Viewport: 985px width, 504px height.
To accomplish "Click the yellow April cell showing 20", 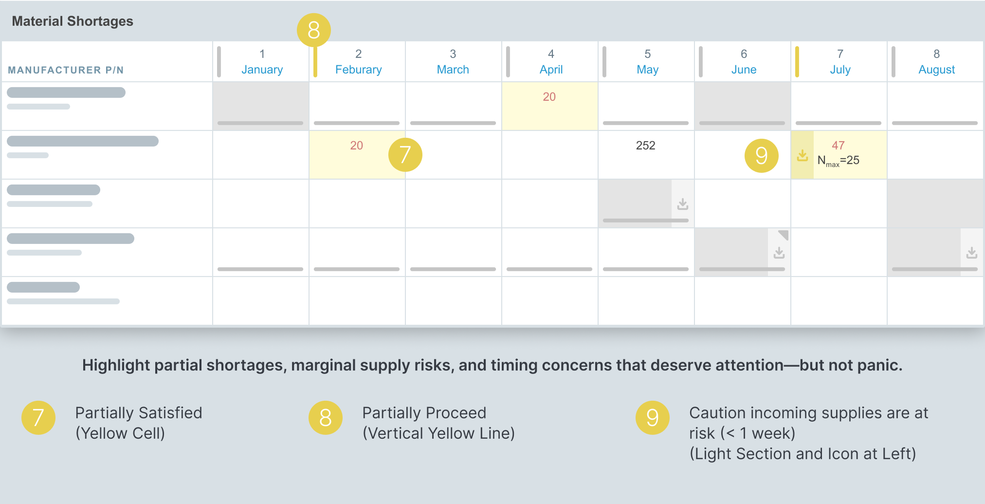I will coord(549,106).
